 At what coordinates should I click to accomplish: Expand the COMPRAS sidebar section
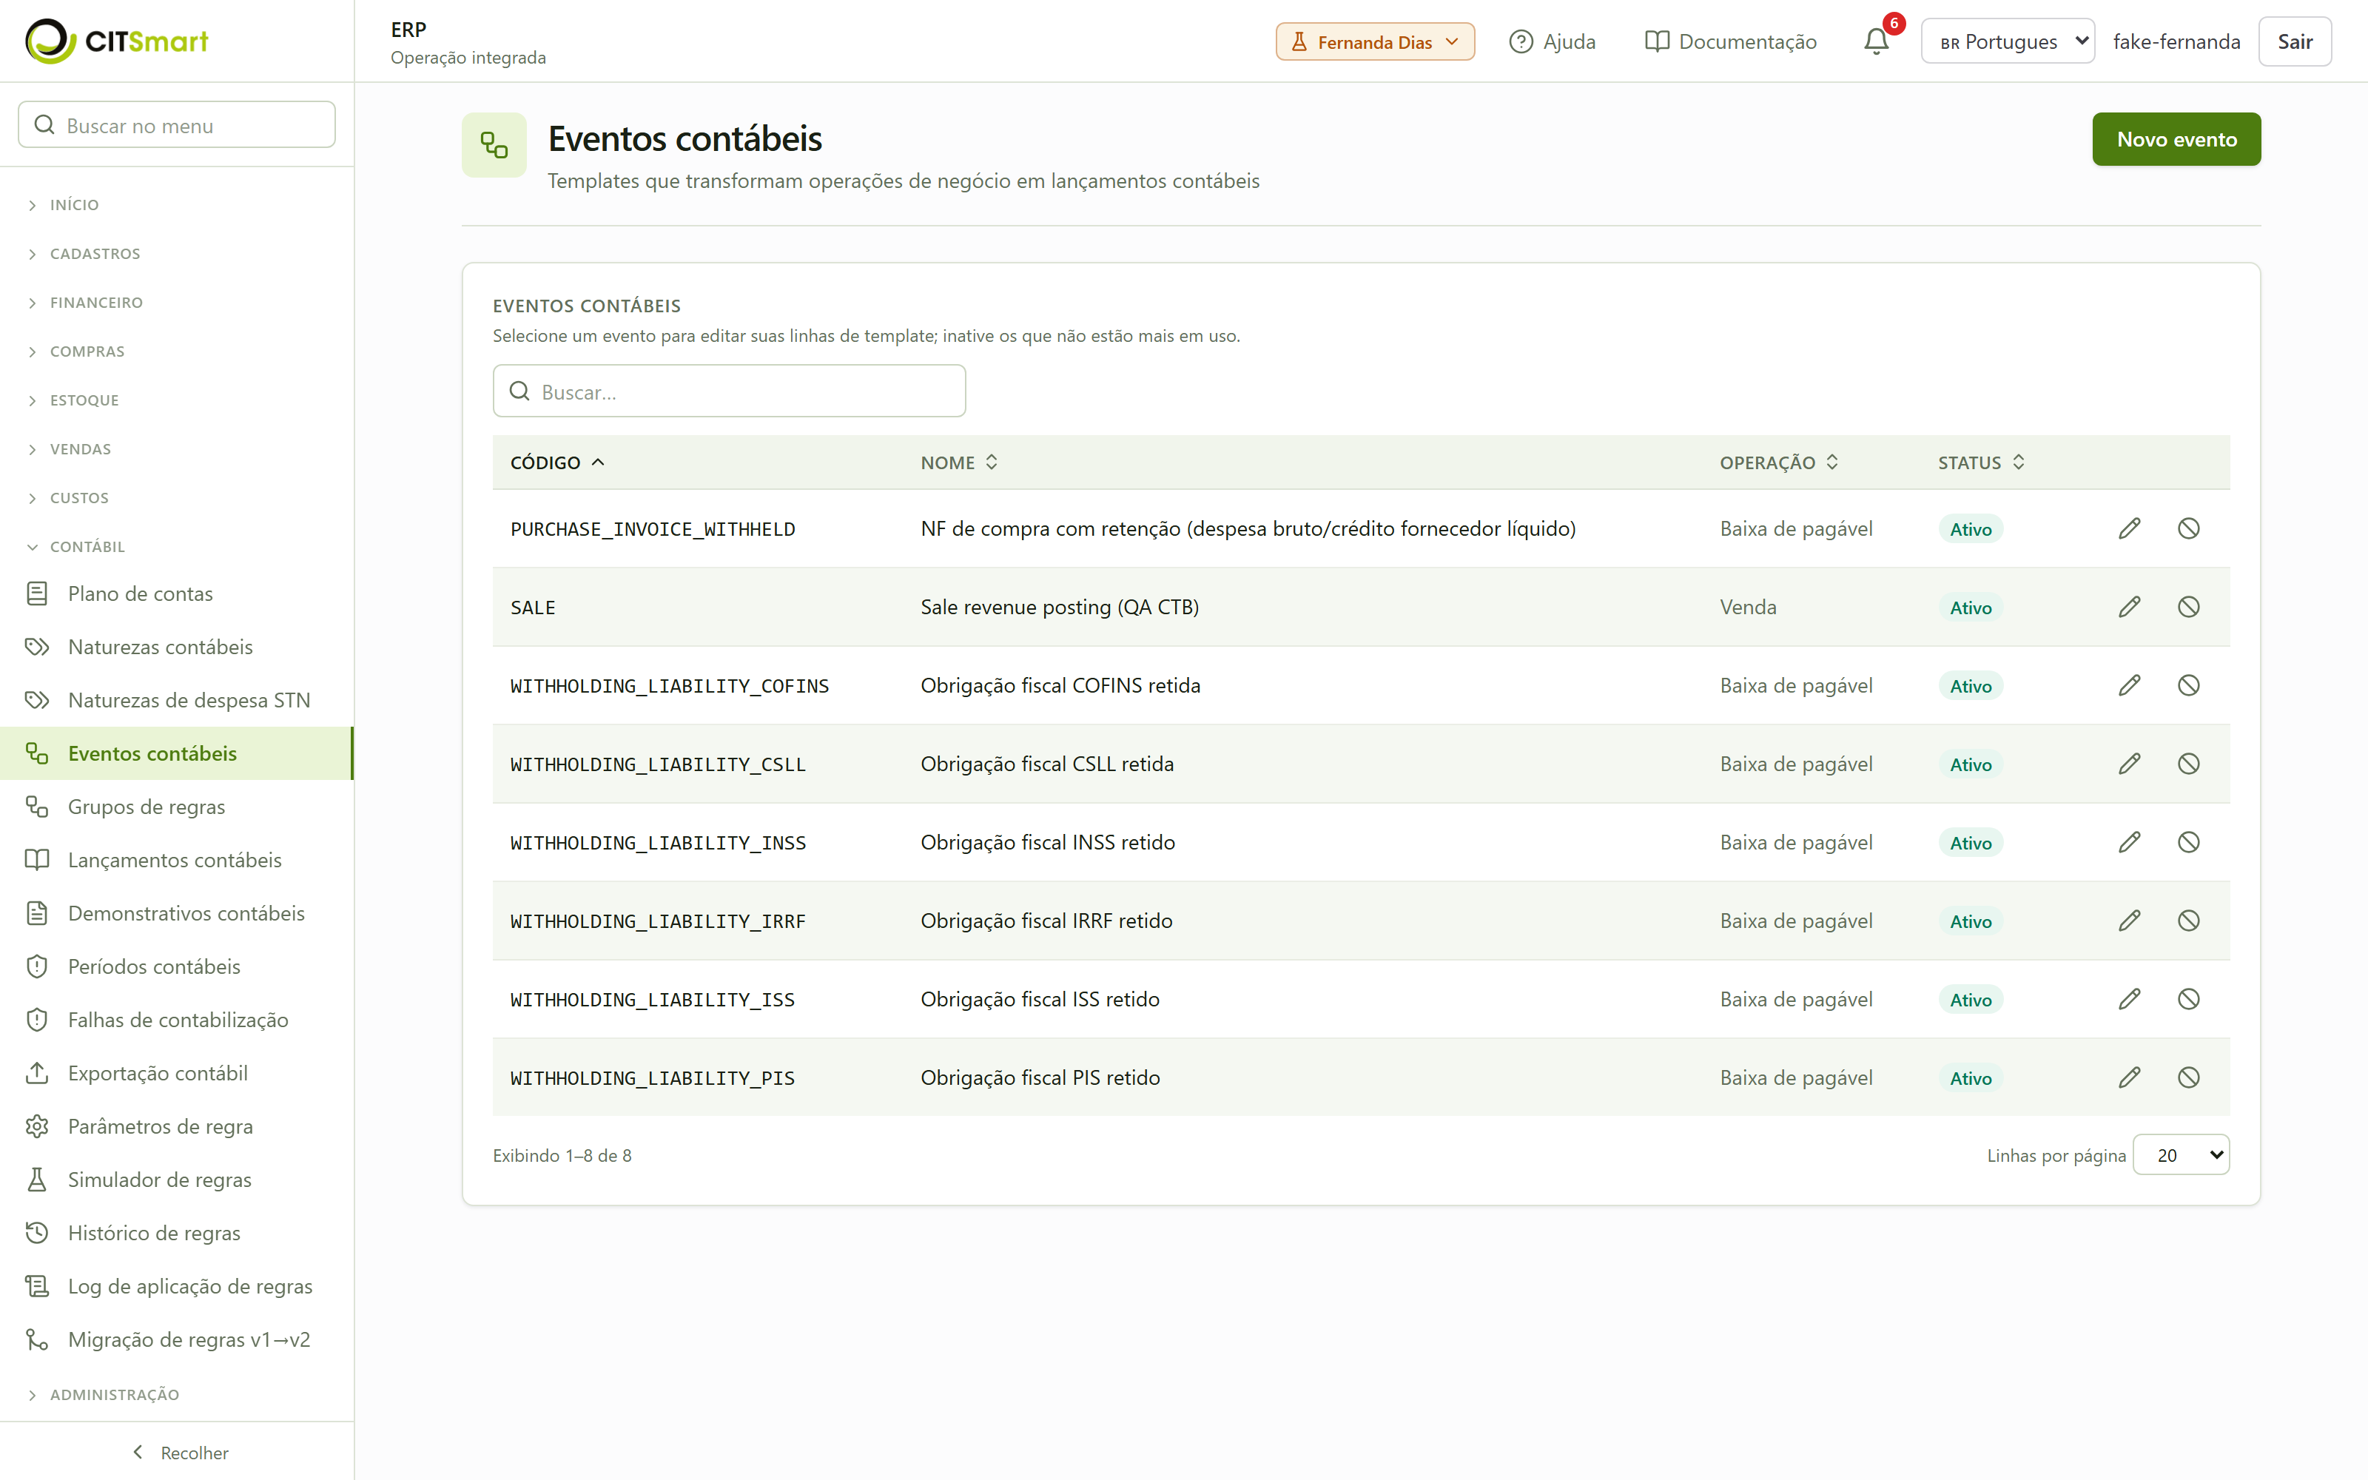pos(87,351)
